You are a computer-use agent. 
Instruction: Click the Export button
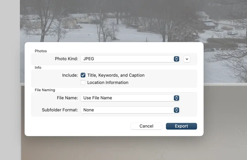tap(181, 126)
